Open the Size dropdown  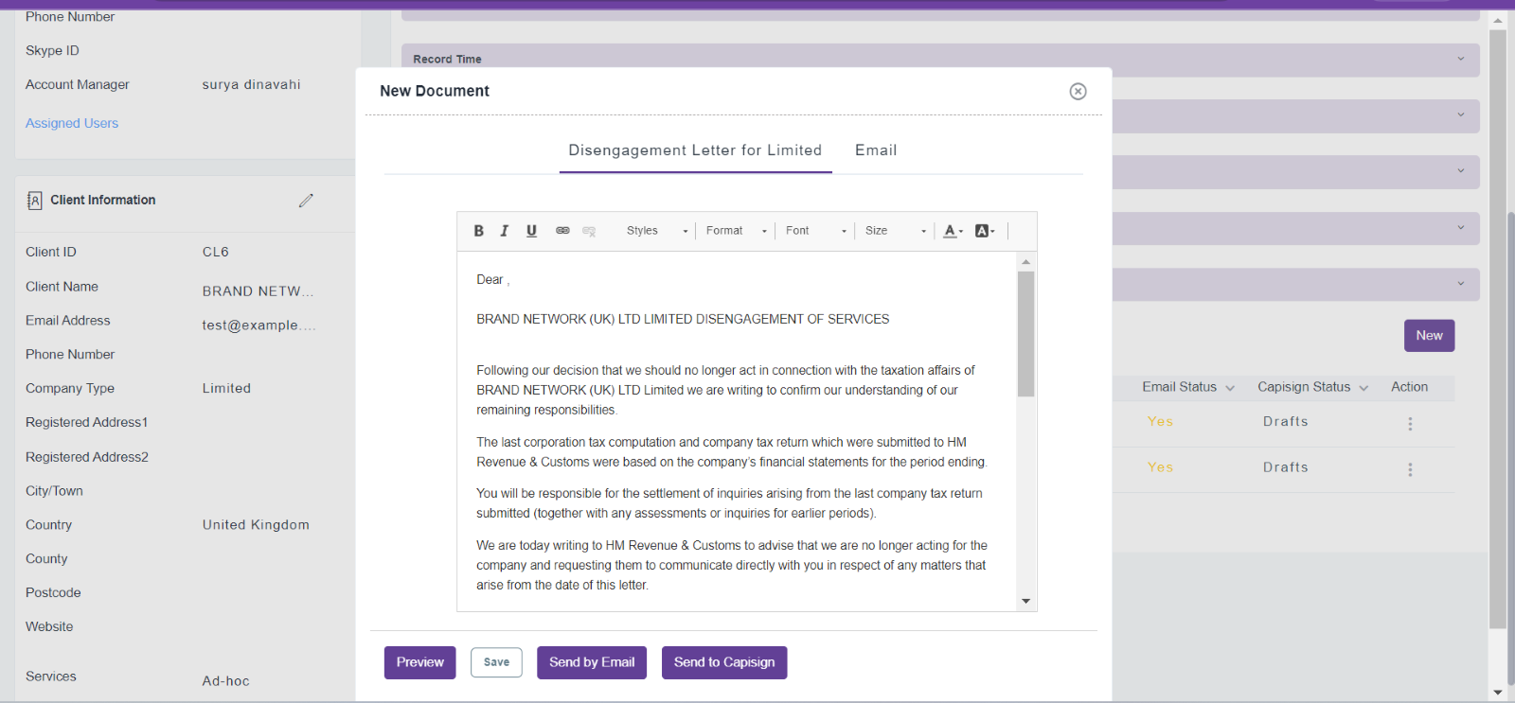[895, 231]
